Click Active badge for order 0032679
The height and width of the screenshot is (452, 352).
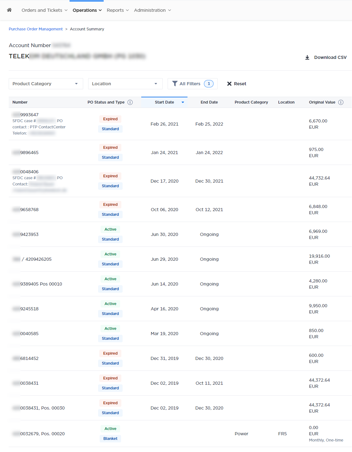click(111, 429)
